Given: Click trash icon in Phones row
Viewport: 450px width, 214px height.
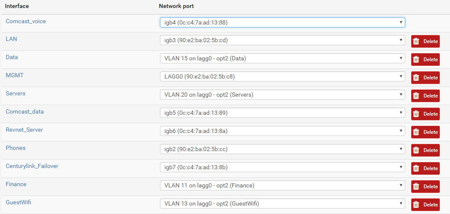Looking at the screenshot, I should (416, 150).
